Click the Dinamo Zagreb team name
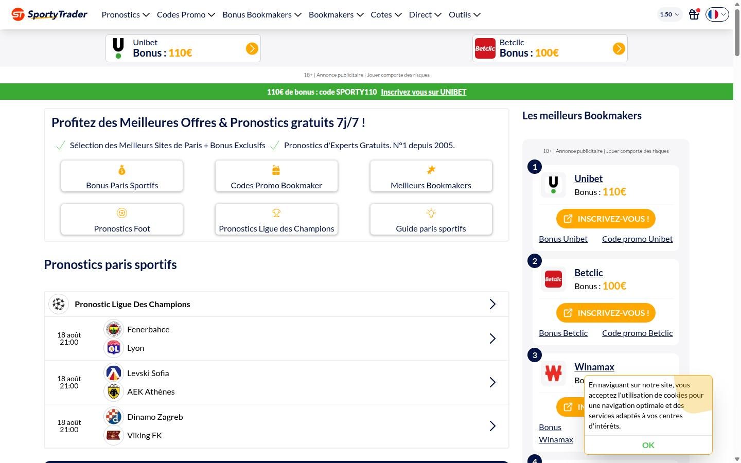741x463 pixels. pos(155,417)
